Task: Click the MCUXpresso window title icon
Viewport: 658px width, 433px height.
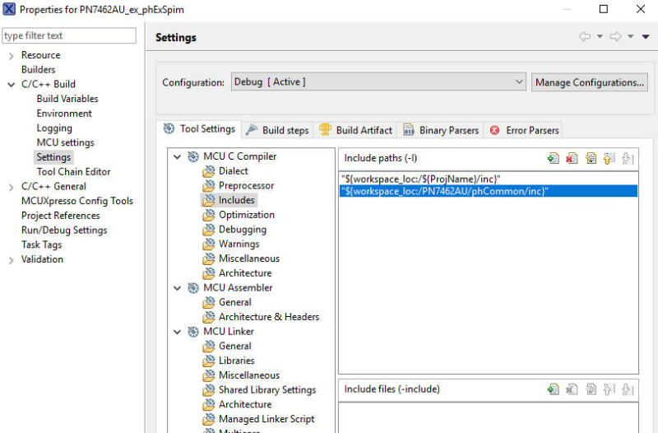Action: (x=9, y=9)
